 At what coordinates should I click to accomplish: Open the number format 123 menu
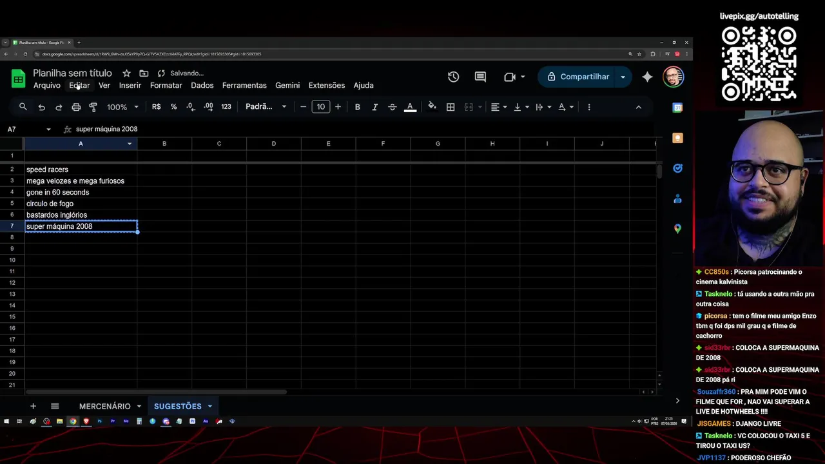click(226, 107)
